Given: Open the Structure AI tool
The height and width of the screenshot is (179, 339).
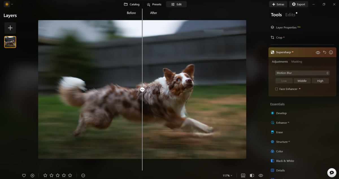Looking at the screenshot, I should tap(280, 142).
